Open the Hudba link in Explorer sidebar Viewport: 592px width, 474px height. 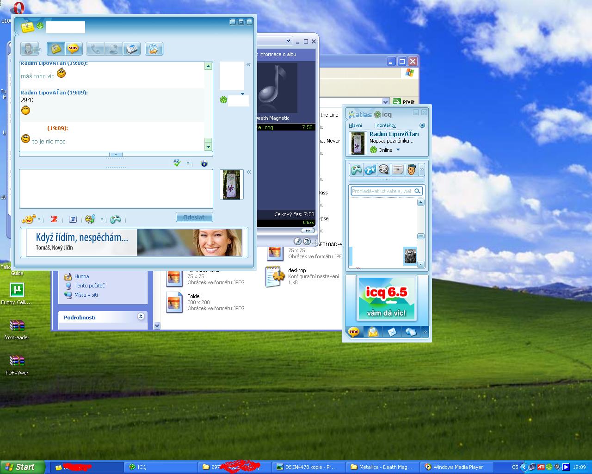pyautogui.click(x=82, y=276)
